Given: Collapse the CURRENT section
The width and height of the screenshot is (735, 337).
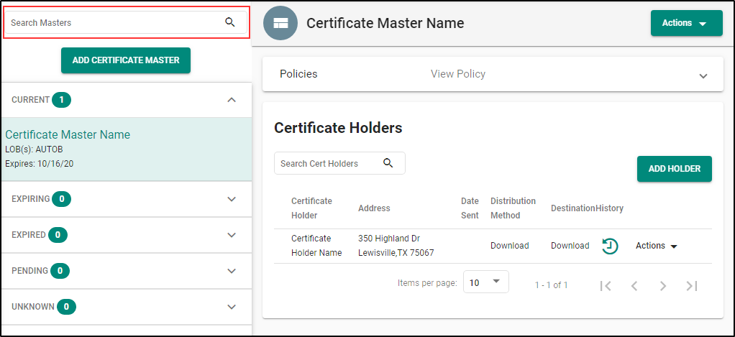Looking at the screenshot, I should pos(231,100).
